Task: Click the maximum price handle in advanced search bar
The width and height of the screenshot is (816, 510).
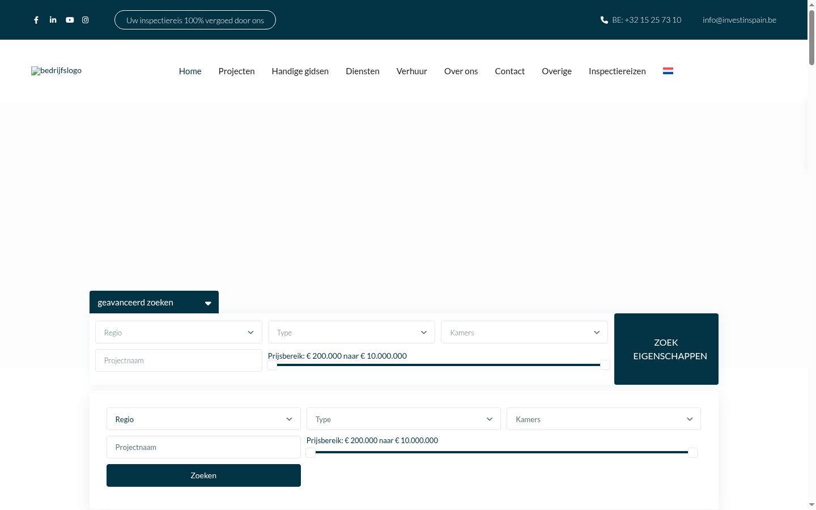Action: 605,365
